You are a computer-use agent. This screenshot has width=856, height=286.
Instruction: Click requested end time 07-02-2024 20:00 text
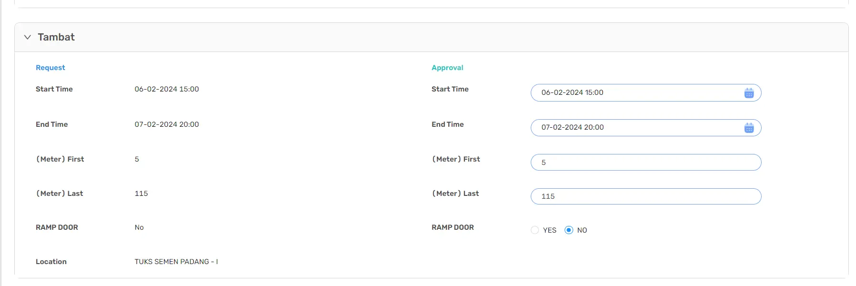166,124
